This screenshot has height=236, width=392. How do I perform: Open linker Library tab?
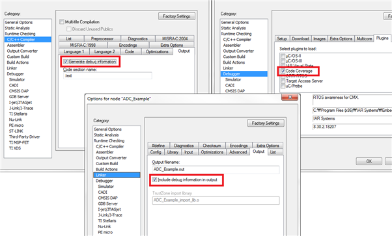(x=173, y=152)
